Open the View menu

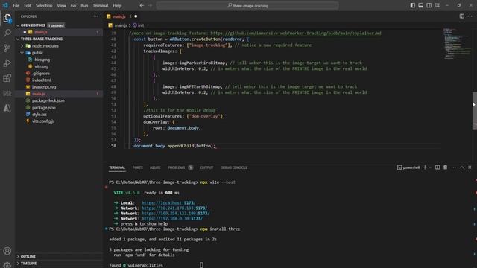(x=61, y=5)
